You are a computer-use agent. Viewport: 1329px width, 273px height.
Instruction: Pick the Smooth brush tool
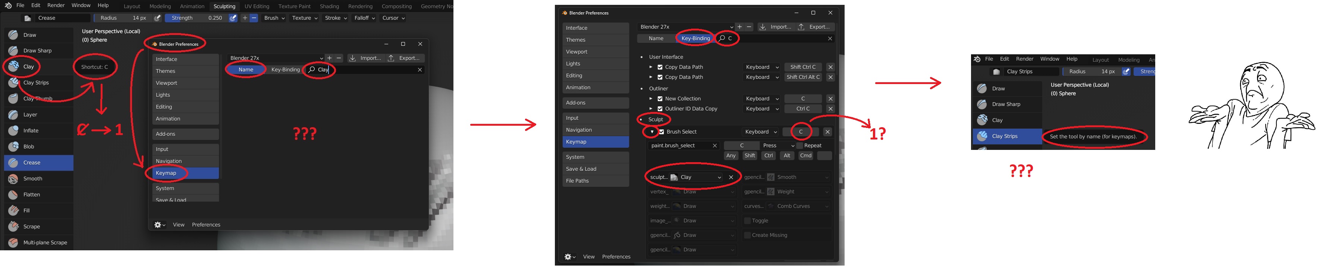(39, 179)
